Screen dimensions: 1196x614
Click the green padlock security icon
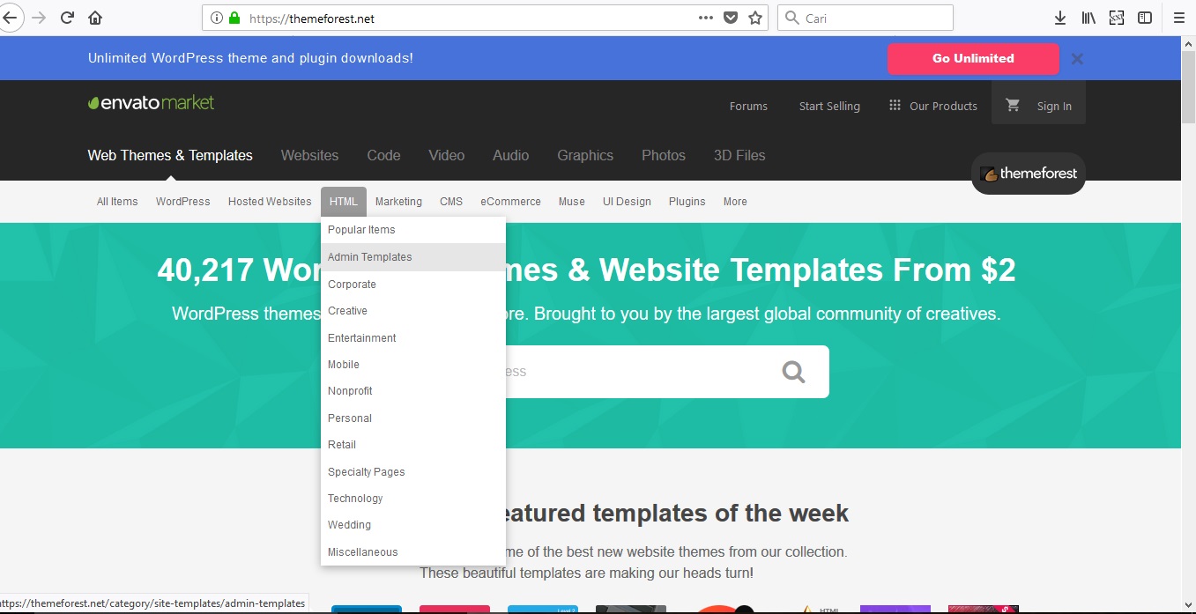pyautogui.click(x=234, y=18)
